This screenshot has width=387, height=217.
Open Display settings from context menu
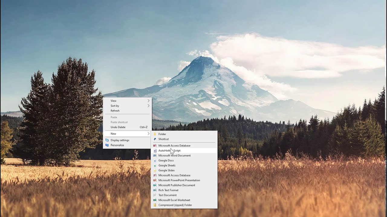click(x=127, y=140)
